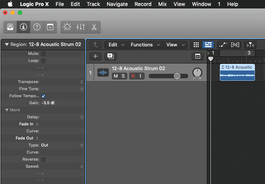Open the menu bar View menu
The height and width of the screenshot is (184, 265).
(179, 4)
